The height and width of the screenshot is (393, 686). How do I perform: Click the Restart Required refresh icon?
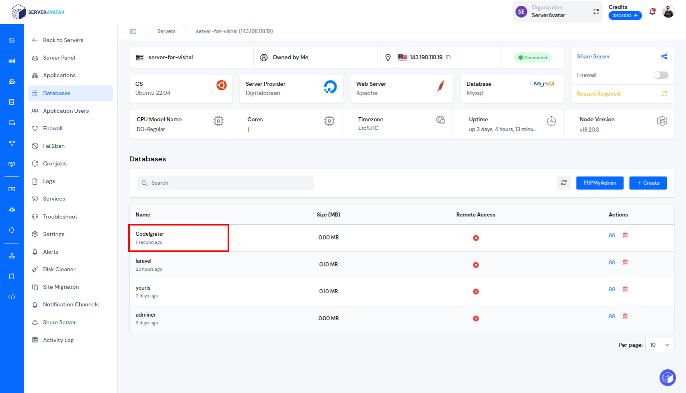[665, 94]
